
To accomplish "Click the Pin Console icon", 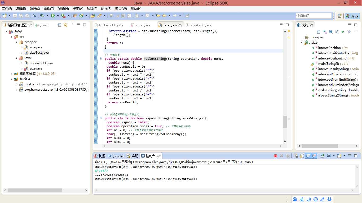I will [322, 156].
